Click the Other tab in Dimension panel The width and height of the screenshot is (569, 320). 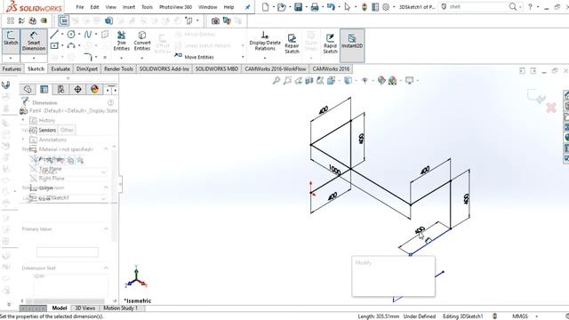click(x=67, y=130)
